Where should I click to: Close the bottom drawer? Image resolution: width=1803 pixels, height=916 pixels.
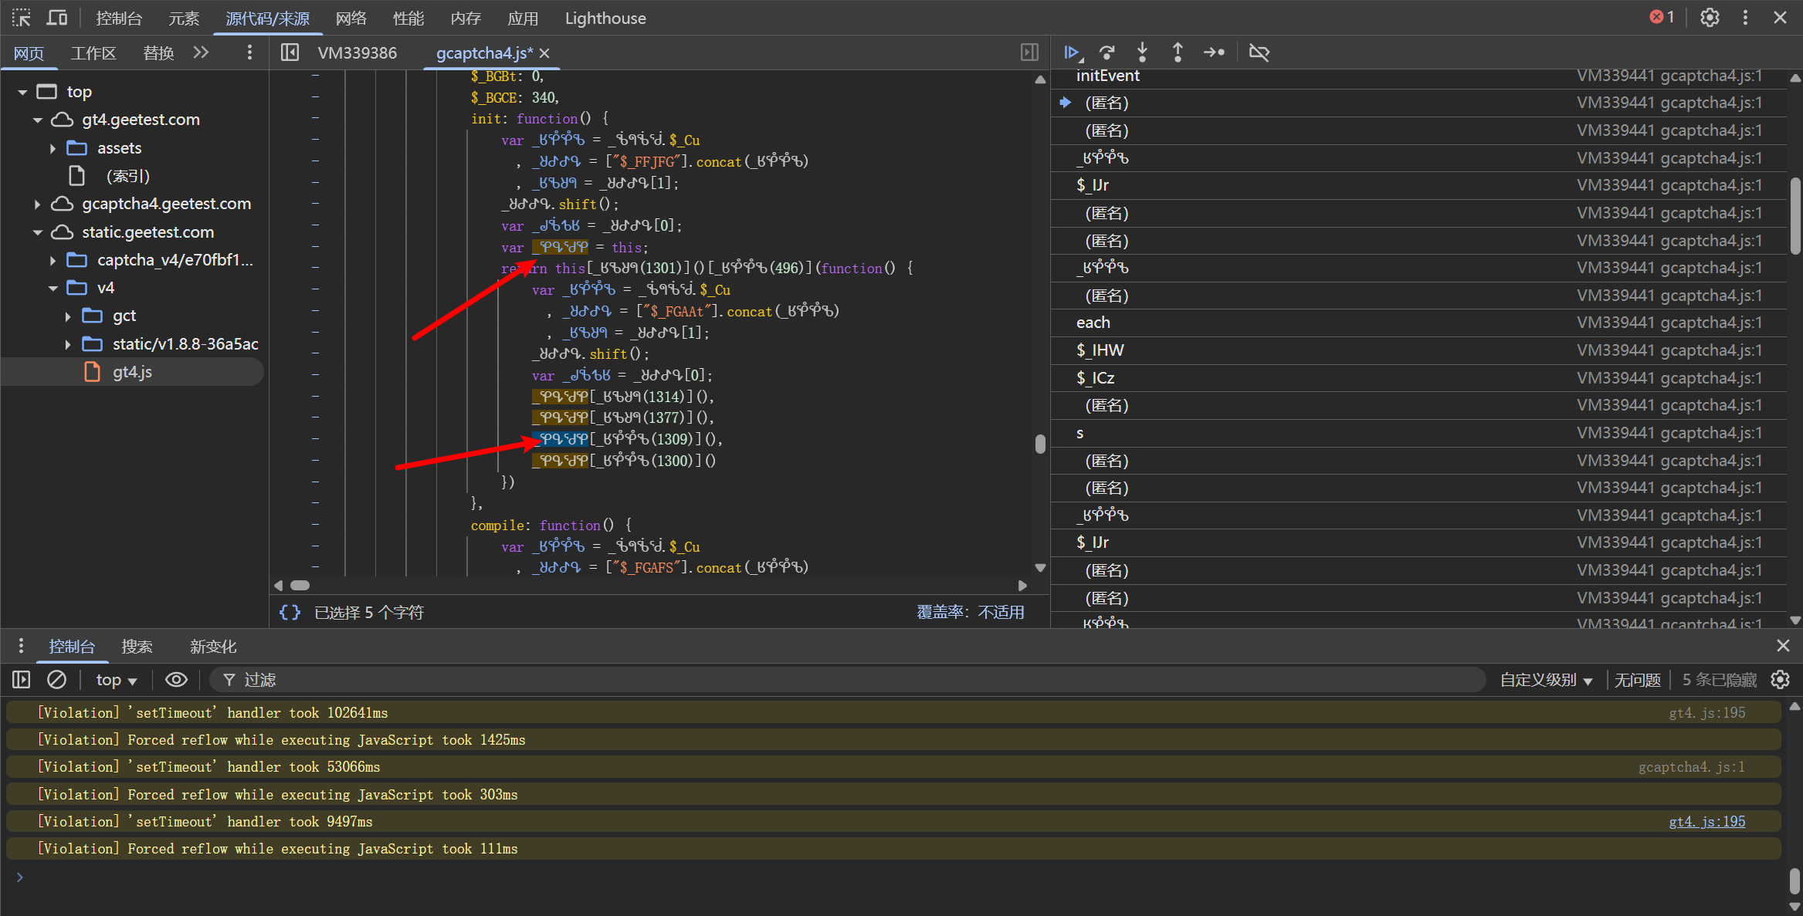point(1783,646)
